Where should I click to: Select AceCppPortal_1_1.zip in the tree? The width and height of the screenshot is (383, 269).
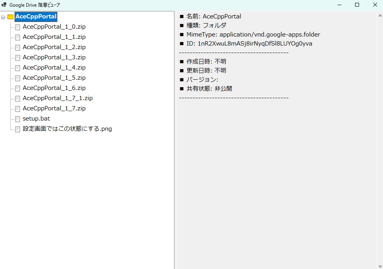point(54,37)
